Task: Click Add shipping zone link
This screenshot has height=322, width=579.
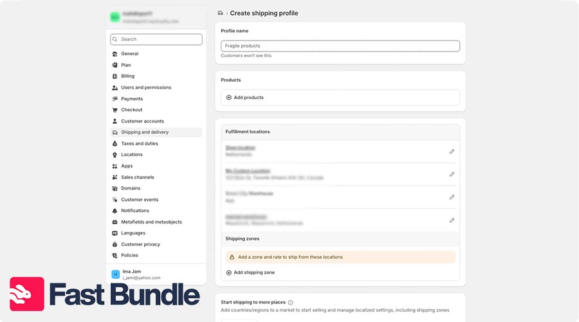Action: click(x=254, y=272)
